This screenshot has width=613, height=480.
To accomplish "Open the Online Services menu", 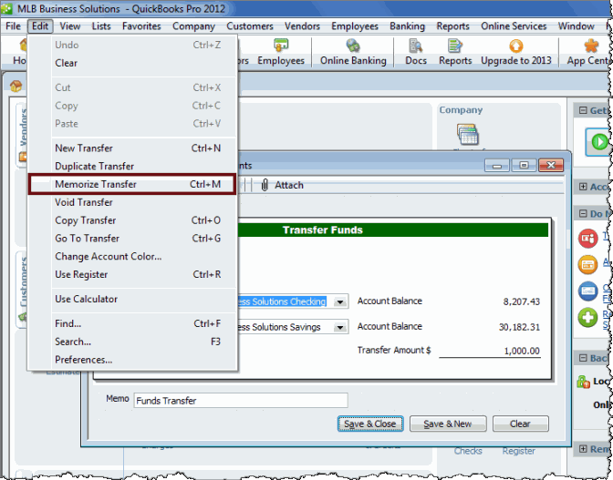I will (x=514, y=26).
